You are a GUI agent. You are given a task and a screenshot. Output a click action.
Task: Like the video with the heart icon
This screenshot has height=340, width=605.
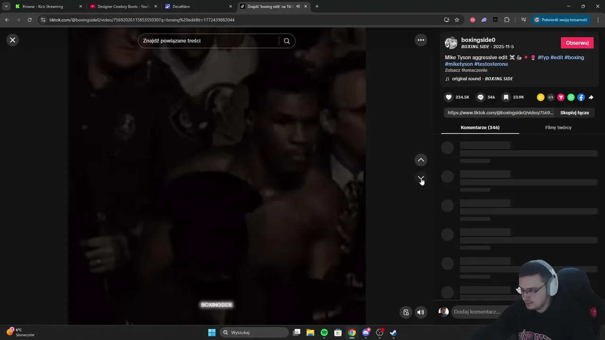pyautogui.click(x=449, y=97)
